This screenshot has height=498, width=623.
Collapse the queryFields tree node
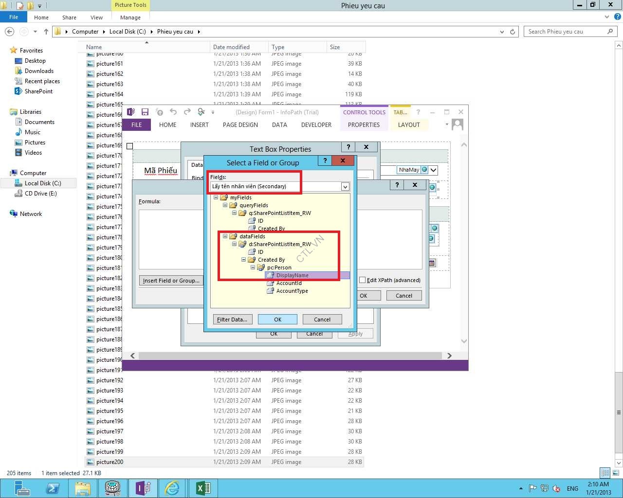(x=225, y=205)
